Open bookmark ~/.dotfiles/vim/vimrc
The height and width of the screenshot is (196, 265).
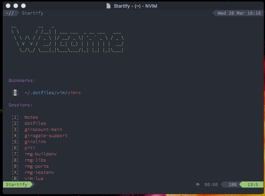tap(53, 93)
